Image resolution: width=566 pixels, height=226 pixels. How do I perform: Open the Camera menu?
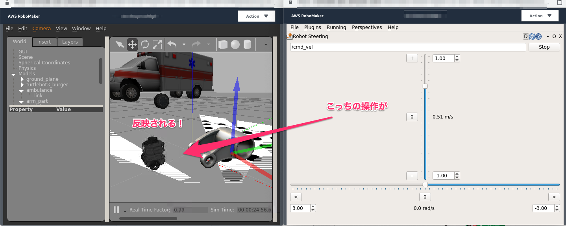click(x=41, y=28)
